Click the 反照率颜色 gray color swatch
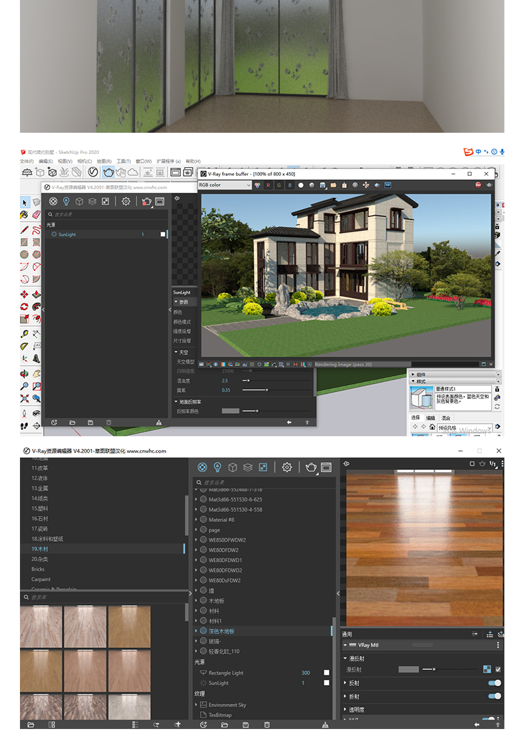The image size is (525, 741). point(231,411)
